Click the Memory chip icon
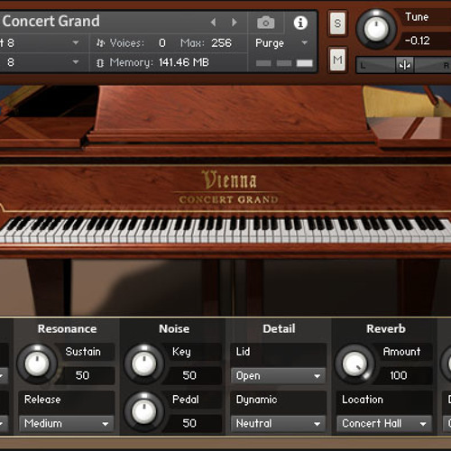This screenshot has height=451, width=451. point(100,63)
